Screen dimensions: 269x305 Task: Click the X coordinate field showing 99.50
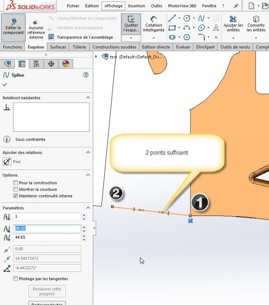pos(47,229)
